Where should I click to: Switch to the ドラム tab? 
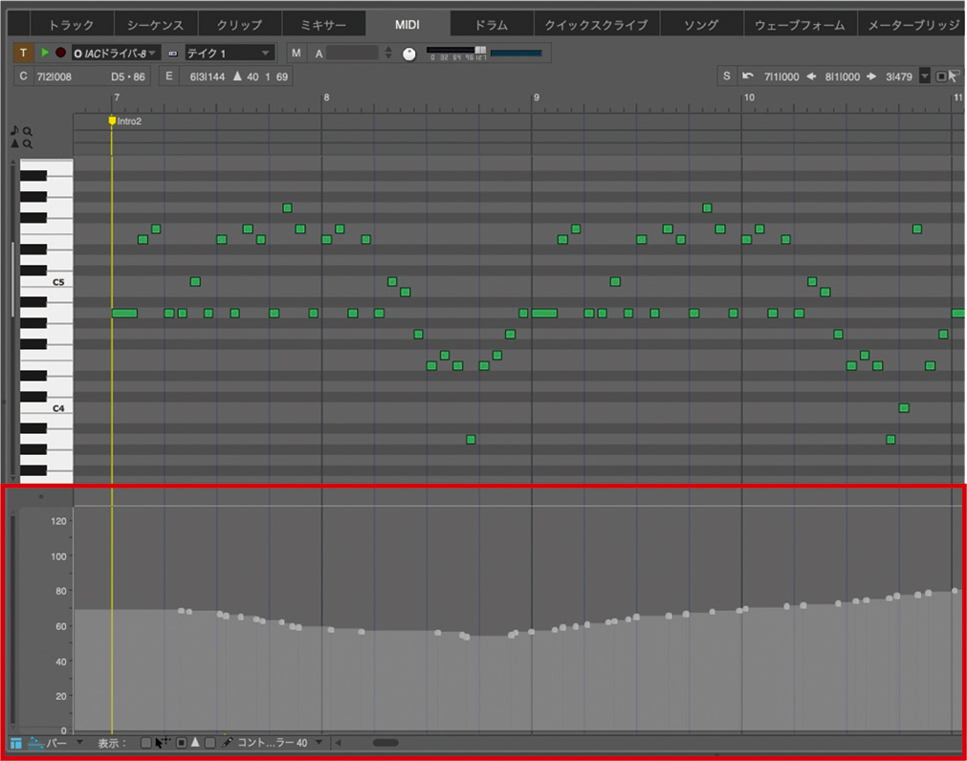tap(491, 25)
